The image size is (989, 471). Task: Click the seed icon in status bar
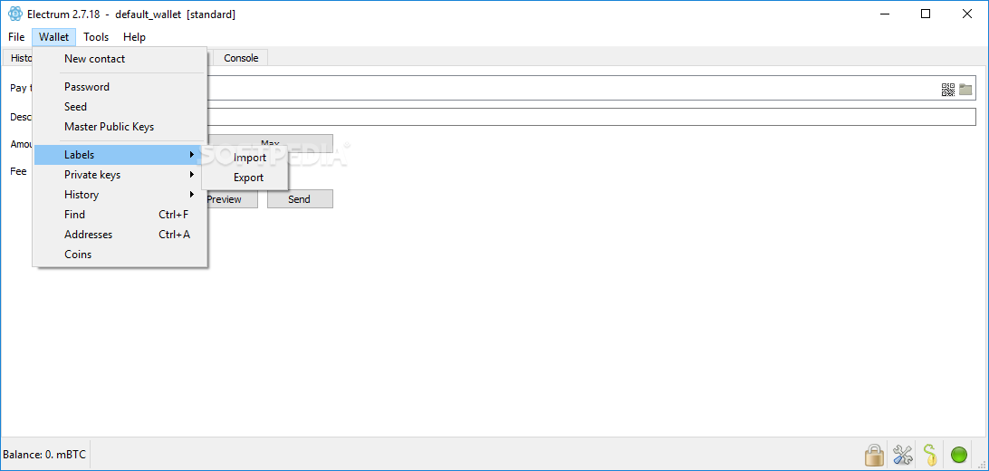click(x=930, y=454)
